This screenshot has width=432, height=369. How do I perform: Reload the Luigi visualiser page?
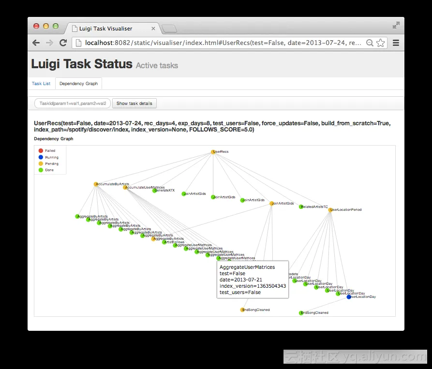[x=63, y=43]
